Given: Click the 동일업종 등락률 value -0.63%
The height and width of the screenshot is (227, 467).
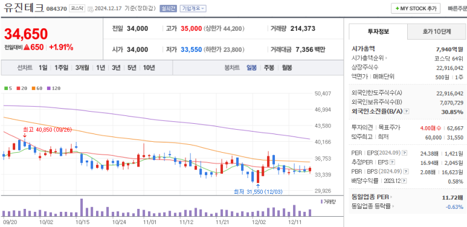Looking at the screenshot, I should [455, 206].
